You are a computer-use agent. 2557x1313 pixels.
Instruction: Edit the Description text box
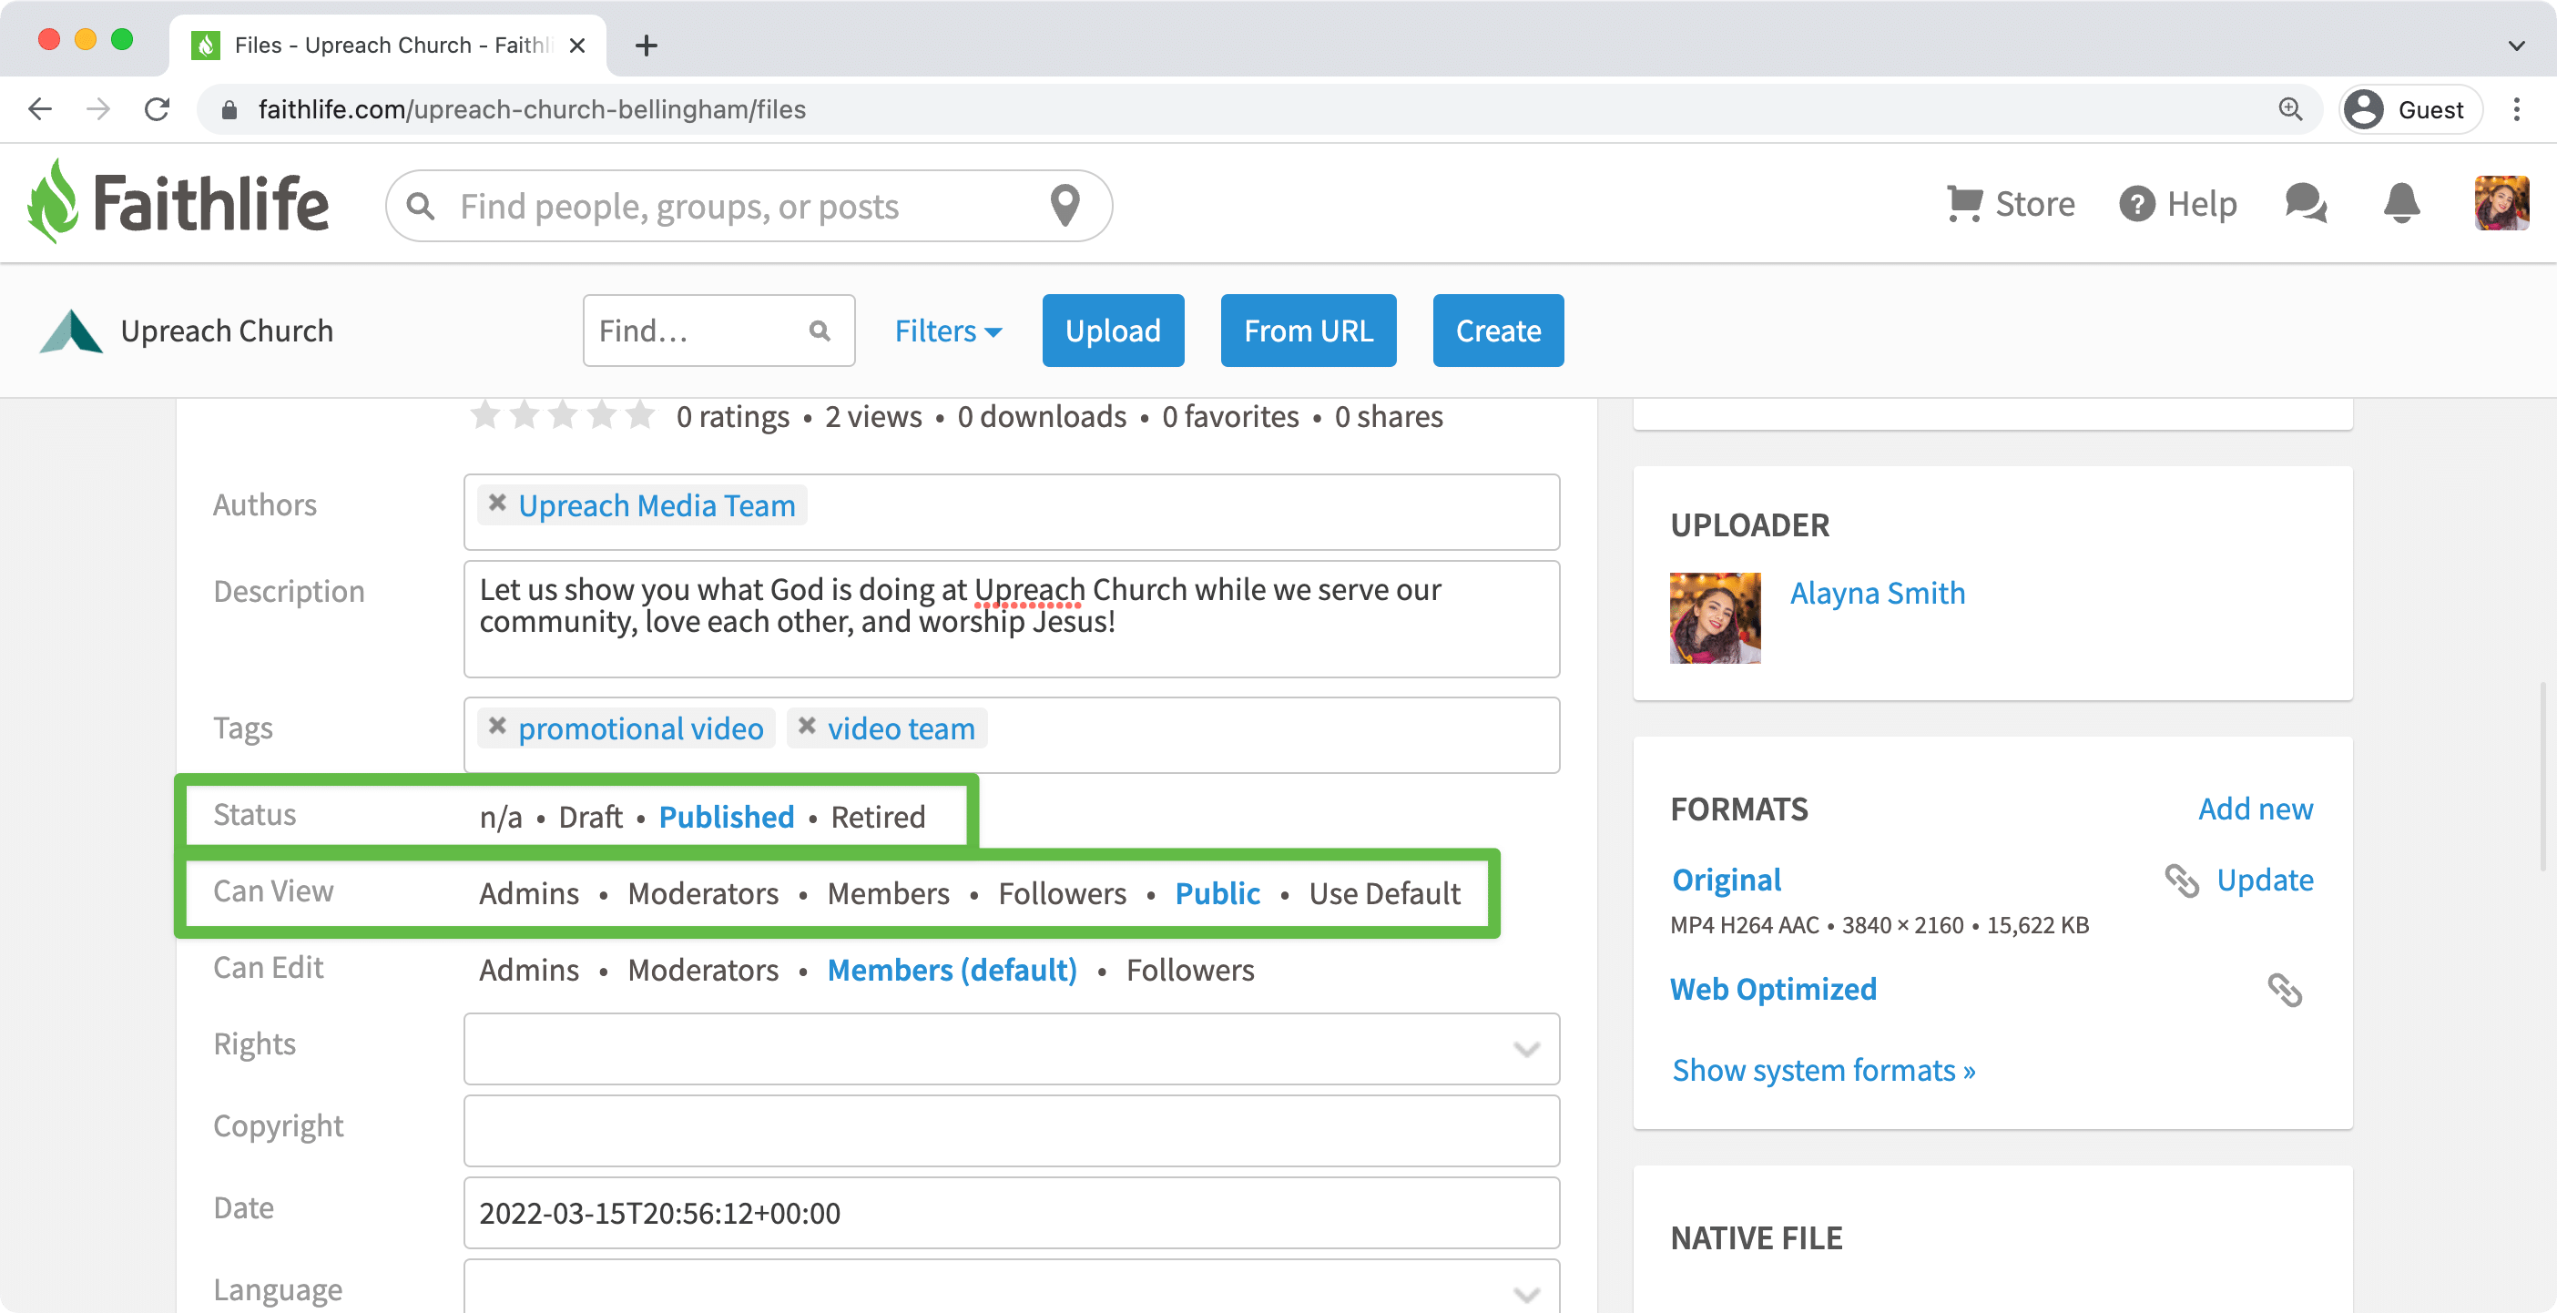tap(1012, 619)
